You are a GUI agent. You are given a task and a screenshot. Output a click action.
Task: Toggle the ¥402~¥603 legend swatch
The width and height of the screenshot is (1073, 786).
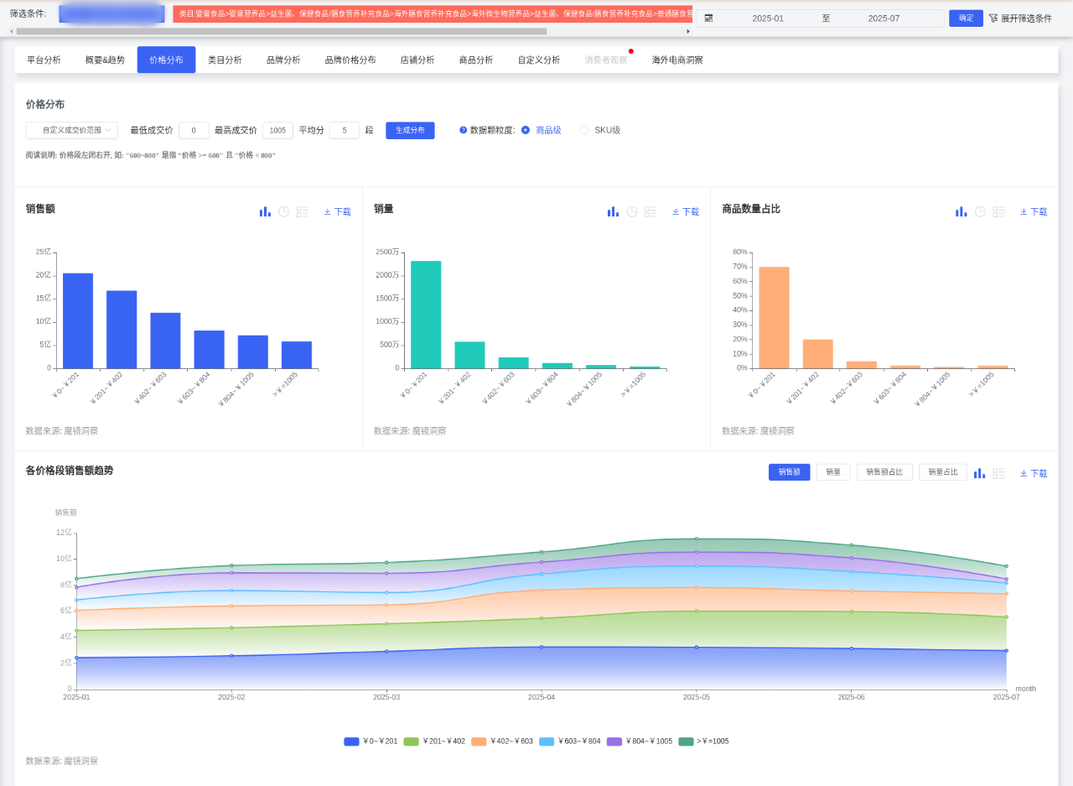[479, 742]
